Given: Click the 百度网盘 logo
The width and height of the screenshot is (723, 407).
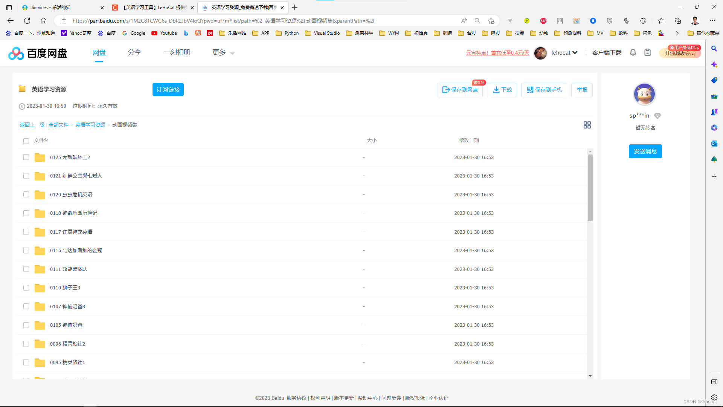Looking at the screenshot, I should [x=38, y=53].
